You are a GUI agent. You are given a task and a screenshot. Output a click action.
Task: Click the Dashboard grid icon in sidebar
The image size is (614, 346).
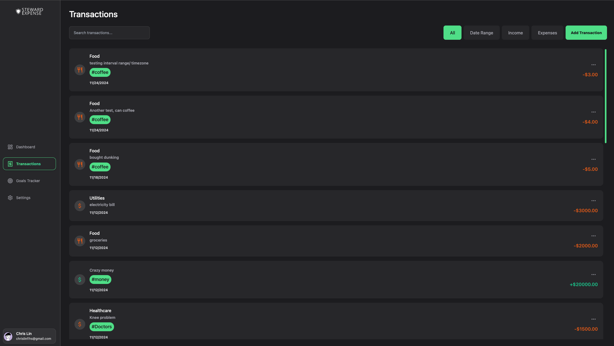coord(10,147)
